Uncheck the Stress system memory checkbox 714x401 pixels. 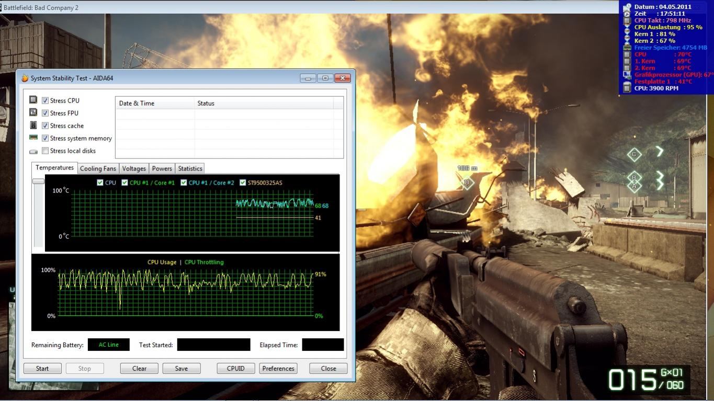tap(45, 138)
